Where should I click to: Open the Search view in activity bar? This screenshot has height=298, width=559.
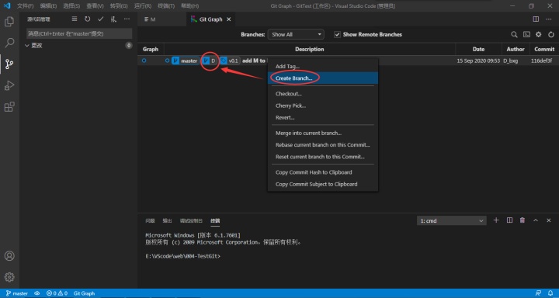(x=9, y=43)
